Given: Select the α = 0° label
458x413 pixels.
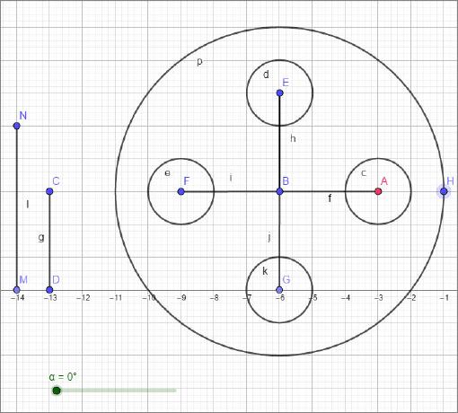Looking at the screenshot, I should tap(63, 376).
